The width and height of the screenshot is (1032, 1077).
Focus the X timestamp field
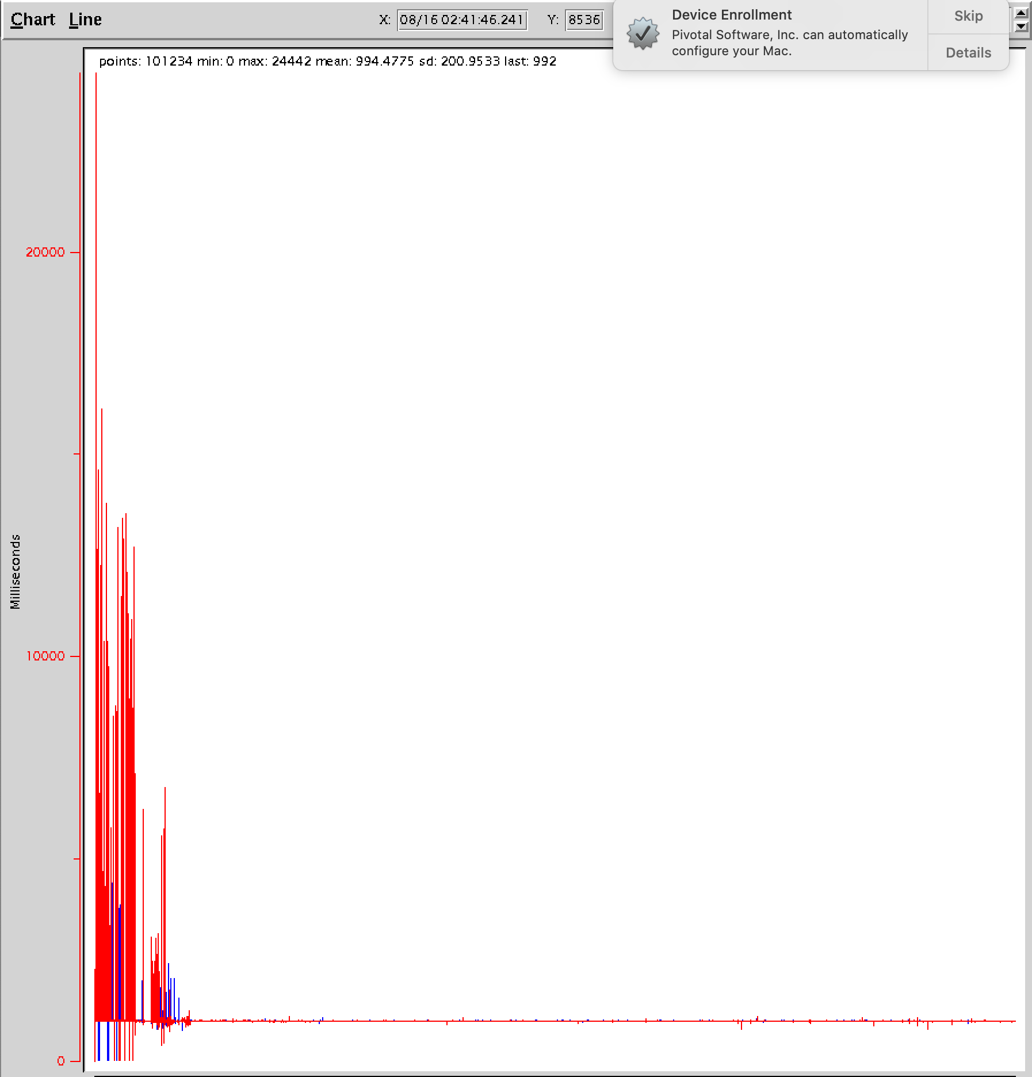[462, 20]
